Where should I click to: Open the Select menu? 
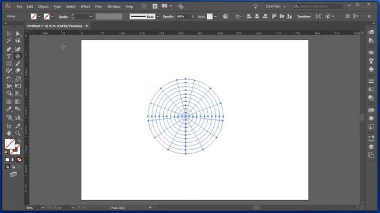pos(71,7)
